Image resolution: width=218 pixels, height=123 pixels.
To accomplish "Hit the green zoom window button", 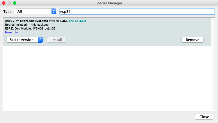I will (15, 3).
